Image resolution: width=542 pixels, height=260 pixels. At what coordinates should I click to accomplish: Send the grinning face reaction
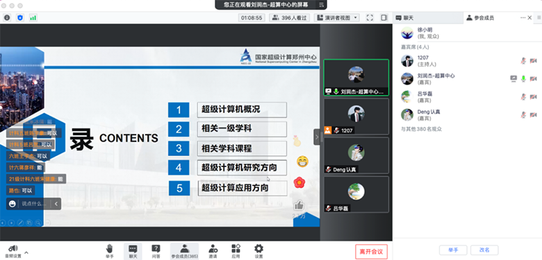pos(302,162)
